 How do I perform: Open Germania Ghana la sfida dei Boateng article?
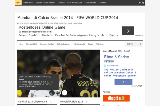34,77
